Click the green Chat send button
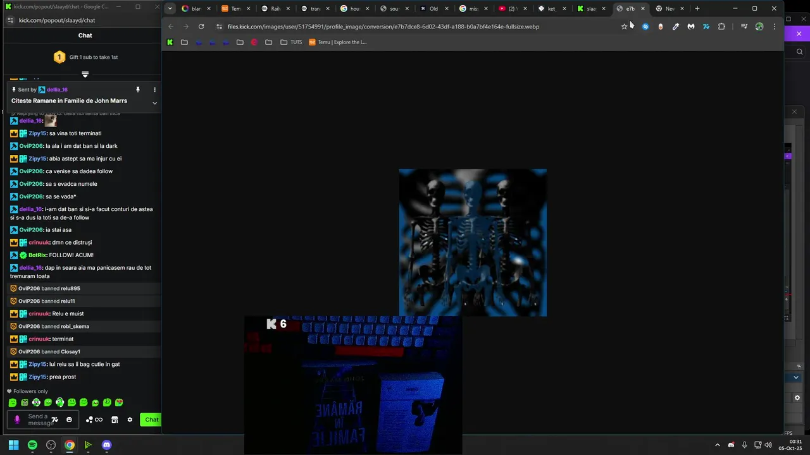This screenshot has height=455, width=810. [x=151, y=420]
